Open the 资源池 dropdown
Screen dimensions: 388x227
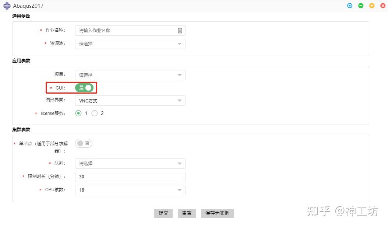pos(130,44)
